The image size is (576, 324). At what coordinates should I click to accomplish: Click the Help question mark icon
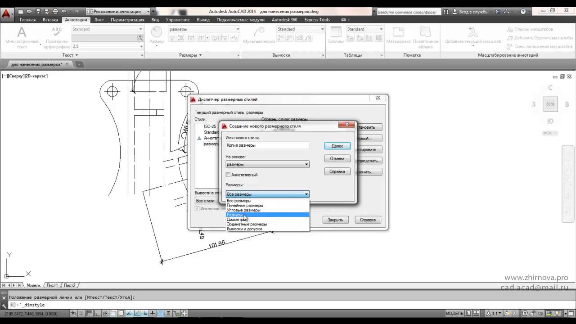[523, 12]
